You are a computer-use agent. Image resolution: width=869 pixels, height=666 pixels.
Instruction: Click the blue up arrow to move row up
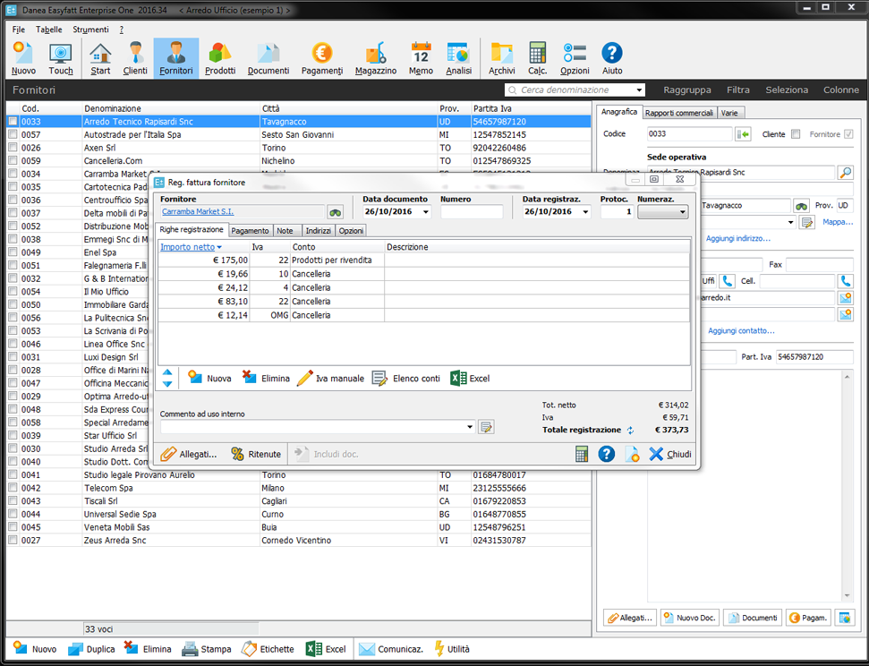167,373
